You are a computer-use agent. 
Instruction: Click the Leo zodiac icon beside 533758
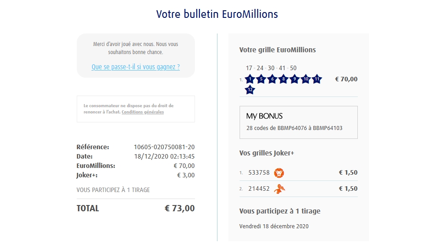click(279, 173)
